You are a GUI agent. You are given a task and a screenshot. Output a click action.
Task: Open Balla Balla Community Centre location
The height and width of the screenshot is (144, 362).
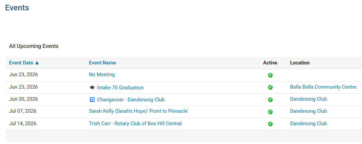coord(323,87)
